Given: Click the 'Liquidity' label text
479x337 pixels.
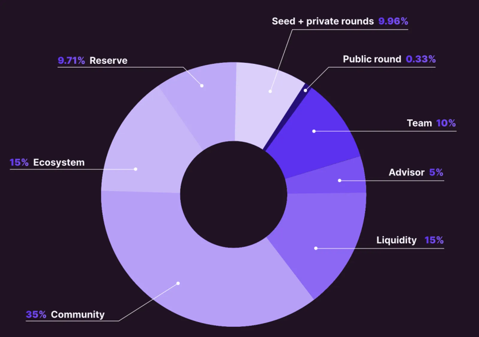Looking at the screenshot, I should [x=396, y=240].
